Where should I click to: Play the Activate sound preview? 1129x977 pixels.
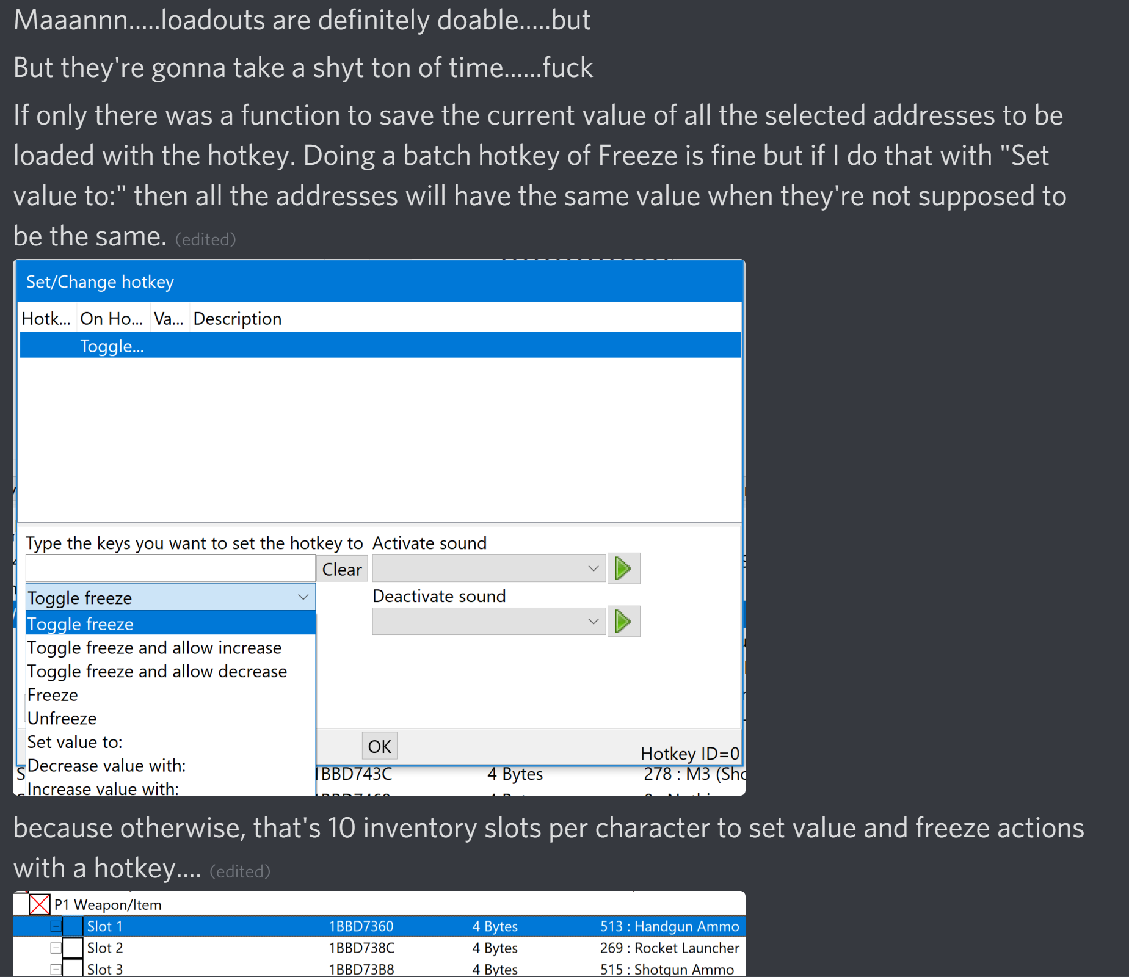click(623, 568)
